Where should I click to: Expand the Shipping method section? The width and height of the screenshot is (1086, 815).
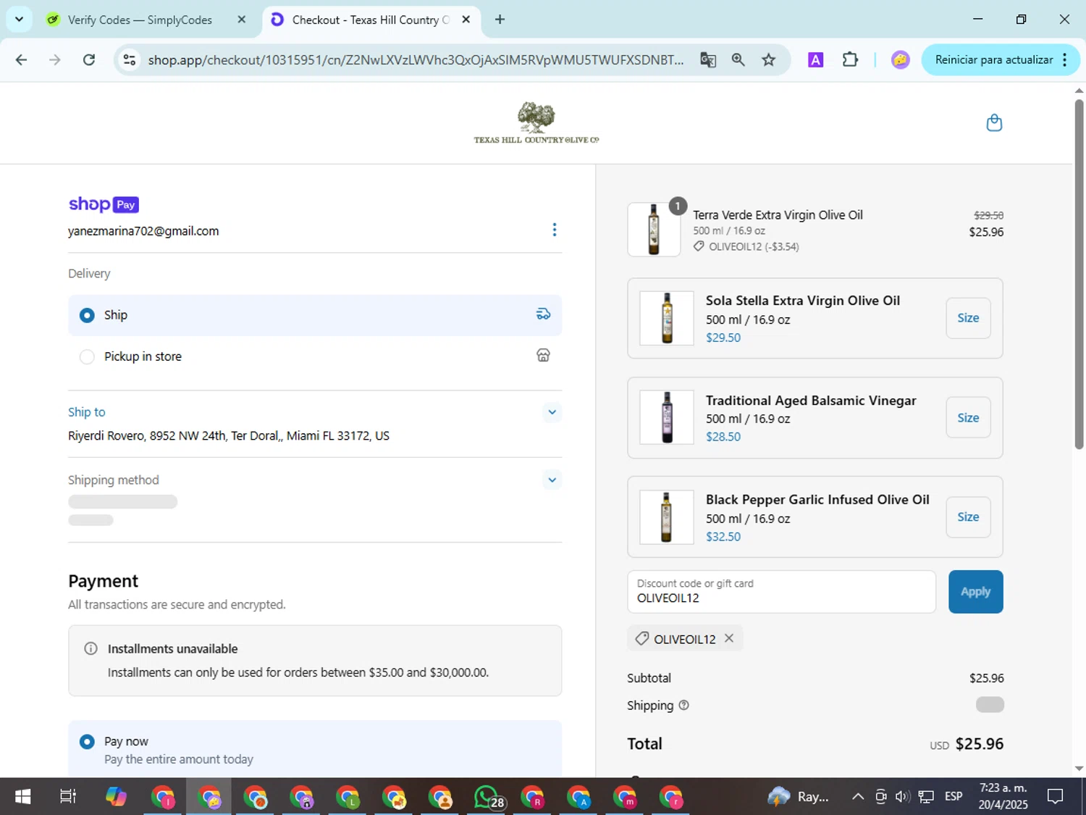(x=552, y=480)
